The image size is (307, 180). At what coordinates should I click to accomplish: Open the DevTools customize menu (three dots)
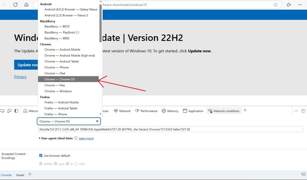pos(296,111)
